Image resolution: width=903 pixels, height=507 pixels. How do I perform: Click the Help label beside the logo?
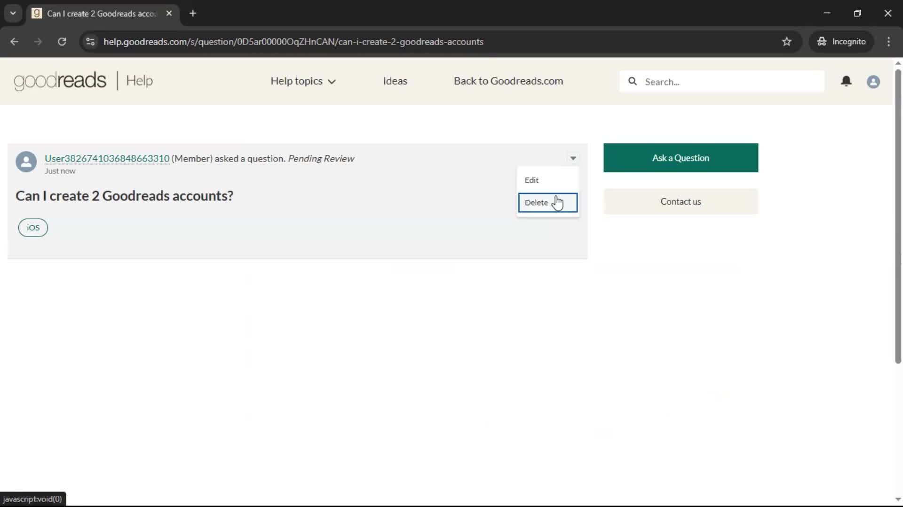point(139,81)
